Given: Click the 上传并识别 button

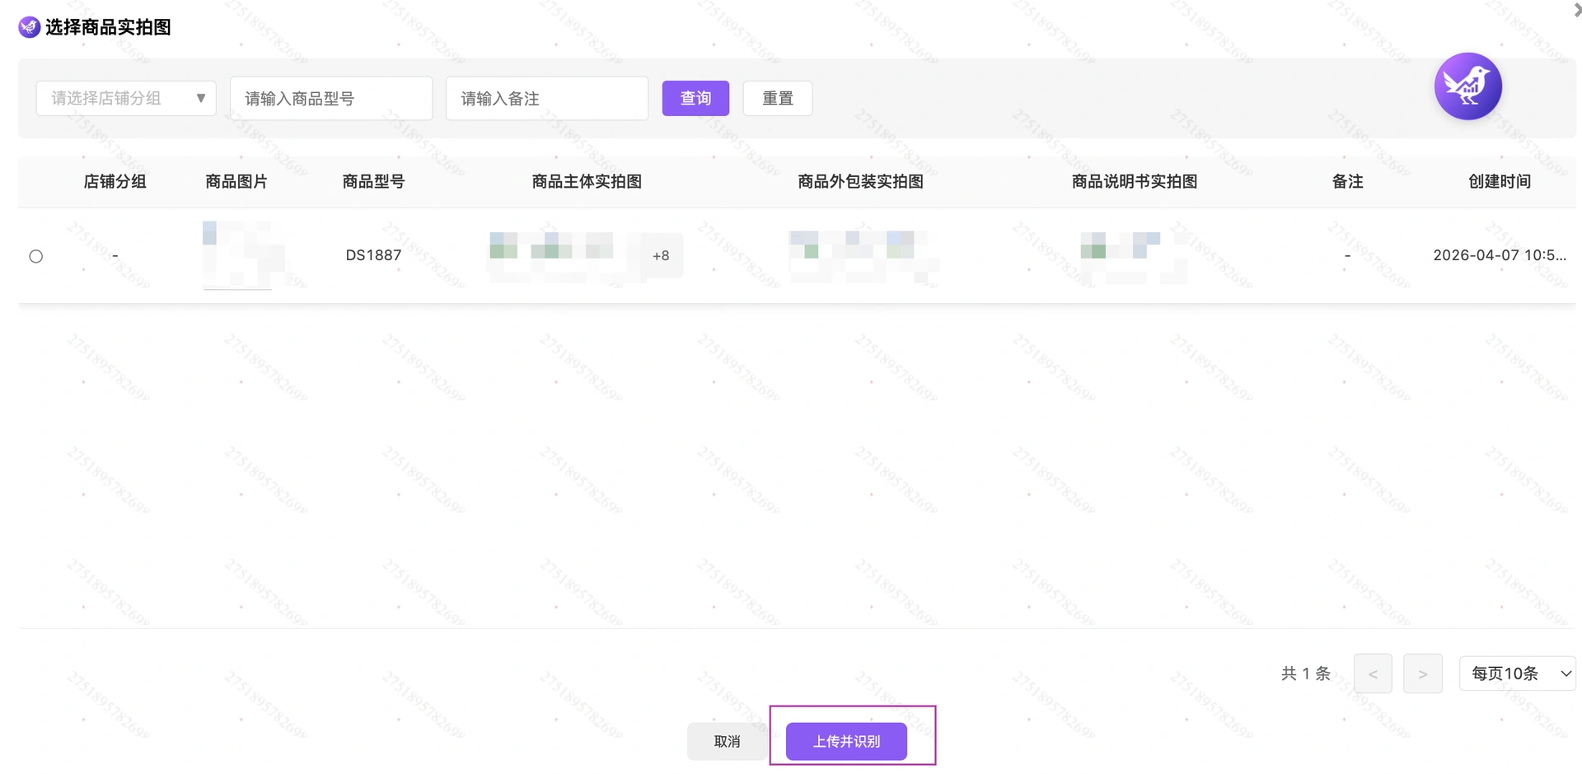Looking at the screenshot, I should 846,741.
